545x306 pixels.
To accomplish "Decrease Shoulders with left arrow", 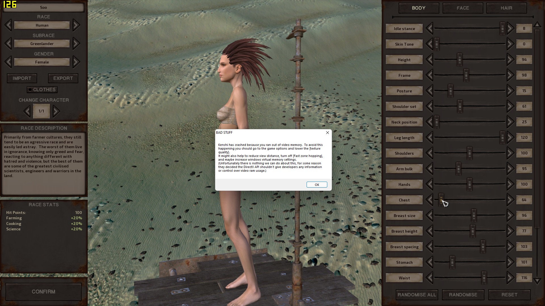I will coord(429,153).
